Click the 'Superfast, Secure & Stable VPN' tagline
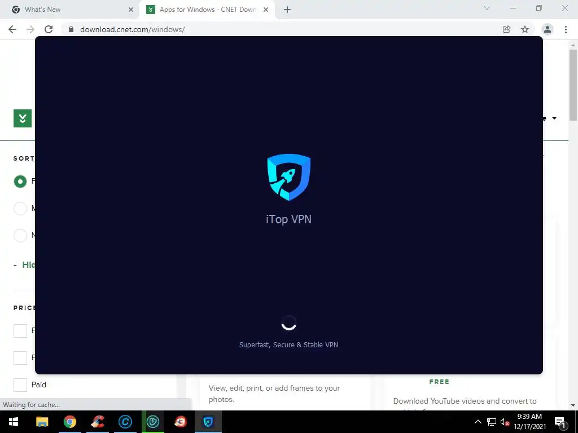The width and height of the screenshot is (578, 433). (288, 345)
